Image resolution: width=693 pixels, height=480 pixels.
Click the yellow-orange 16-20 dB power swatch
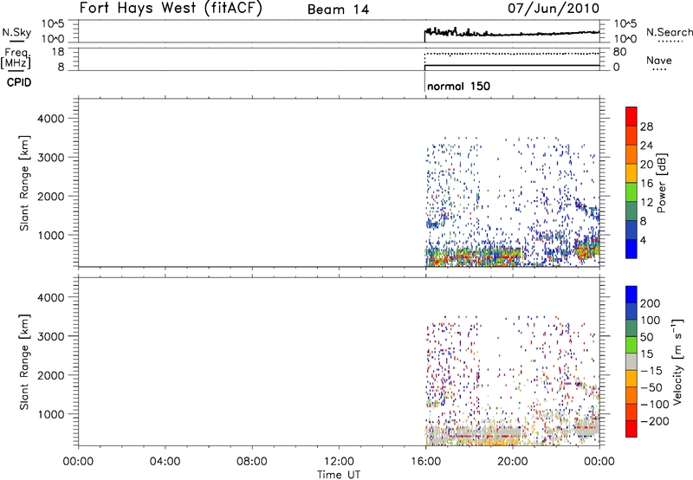[x=631, y=173]
